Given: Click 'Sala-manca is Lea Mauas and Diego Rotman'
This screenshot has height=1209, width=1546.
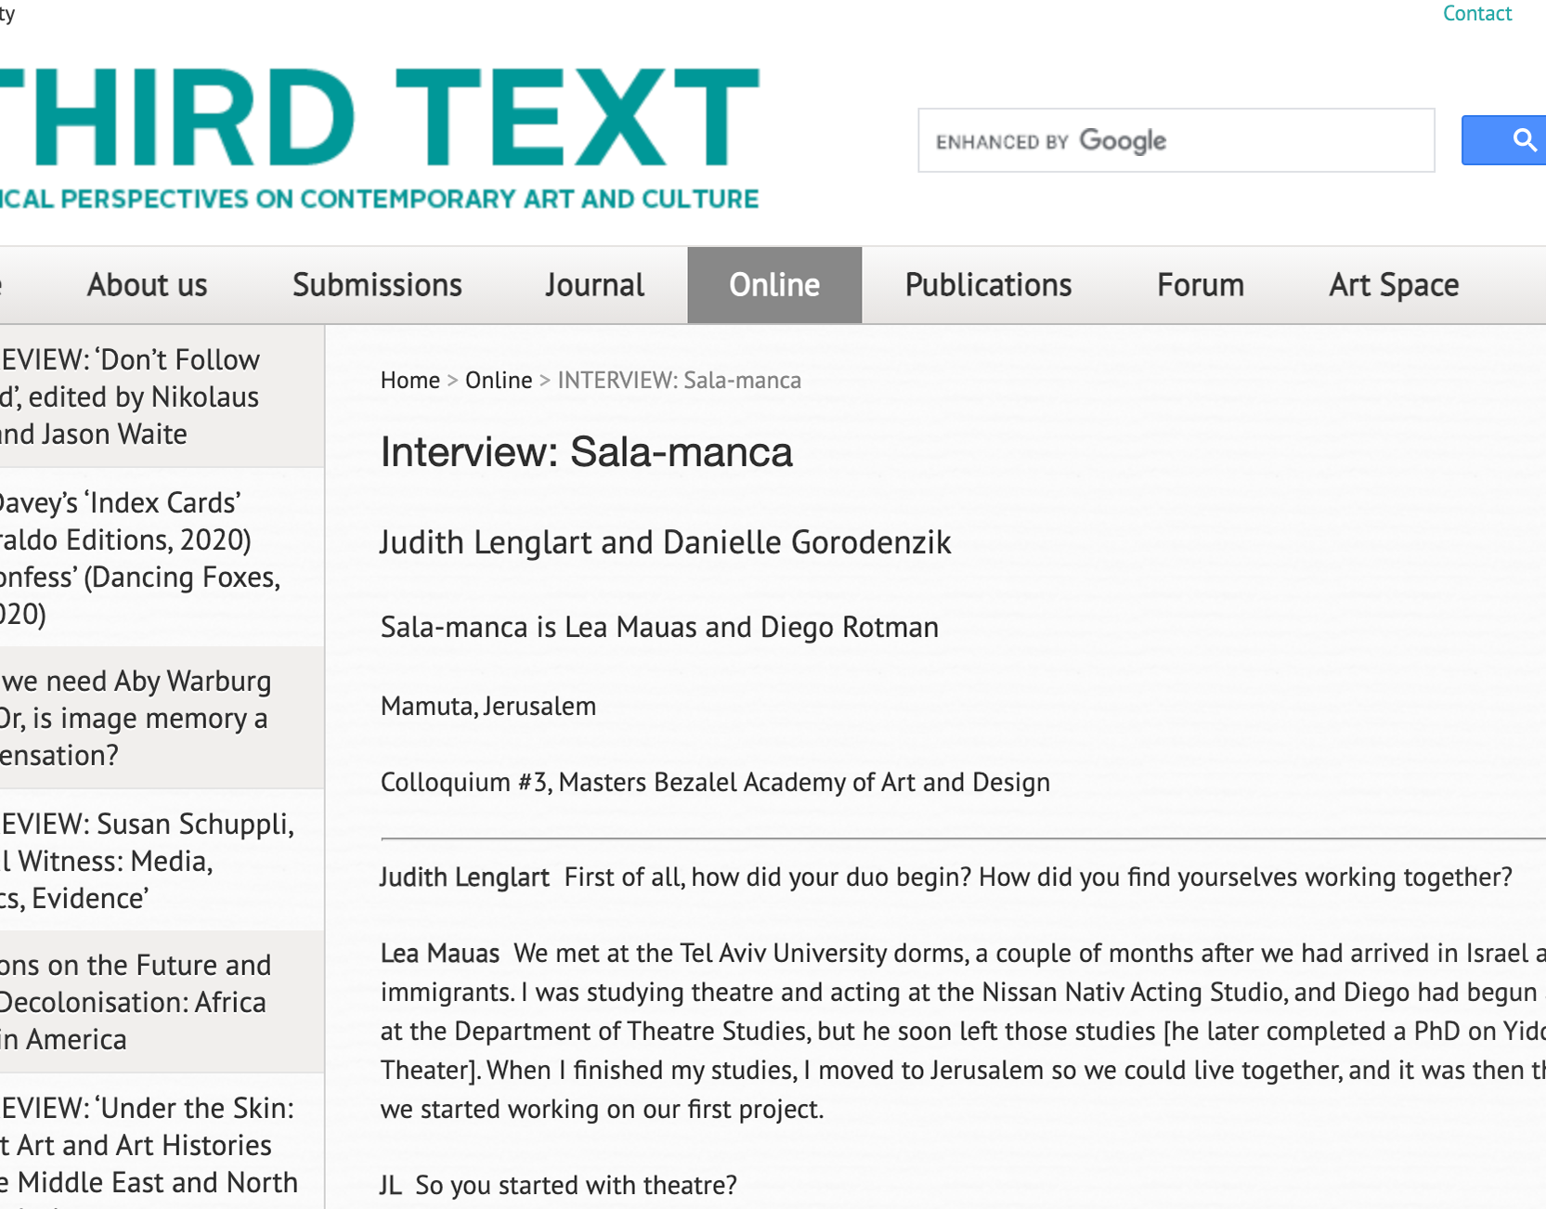Looking at the screenshot, I should click(659, 628).
